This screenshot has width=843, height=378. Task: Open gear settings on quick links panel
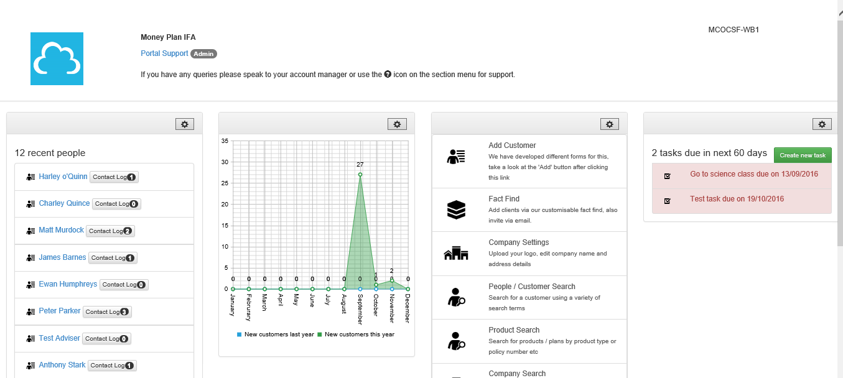610,124
